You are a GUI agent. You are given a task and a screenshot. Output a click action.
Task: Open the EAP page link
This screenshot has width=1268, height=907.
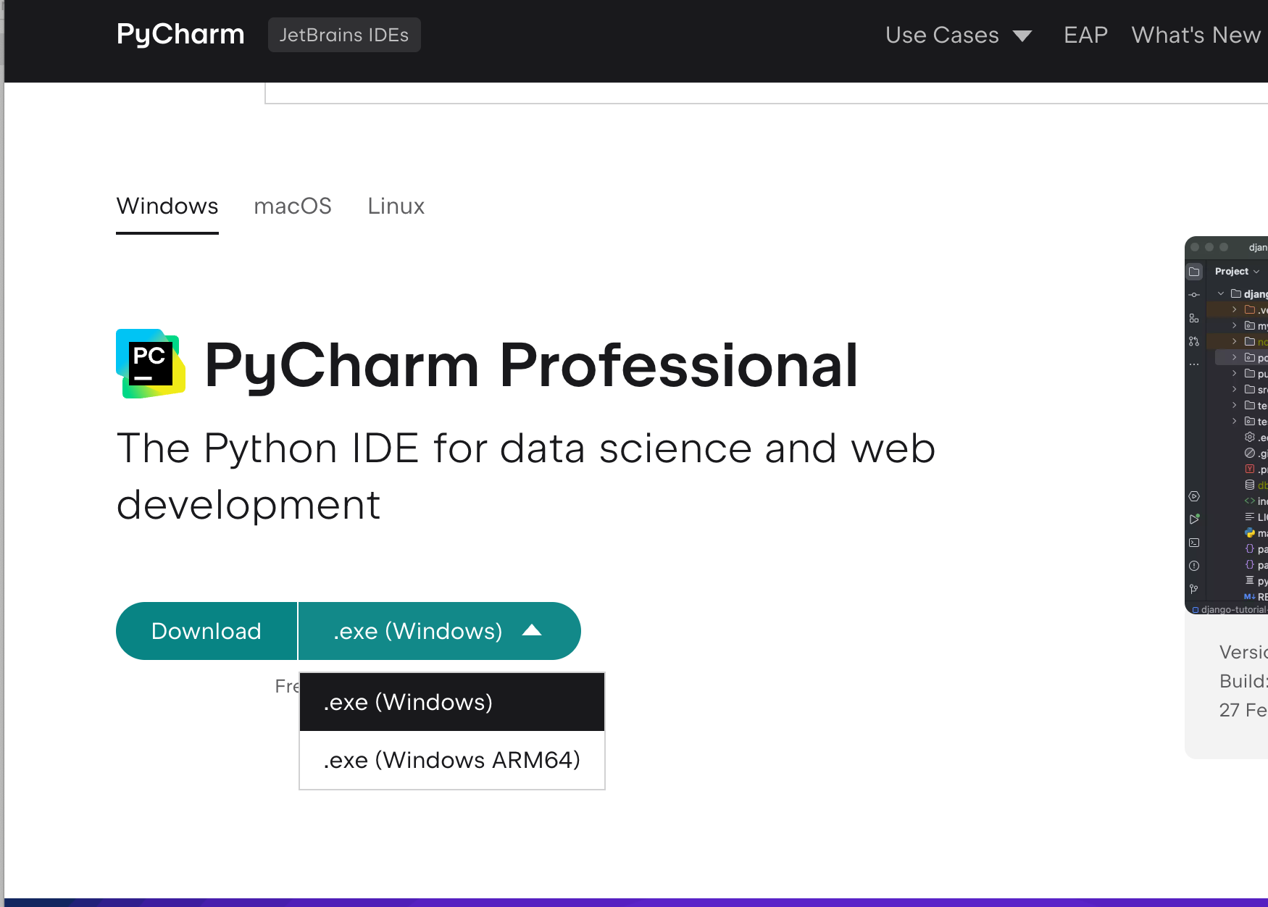point(1085,35)
